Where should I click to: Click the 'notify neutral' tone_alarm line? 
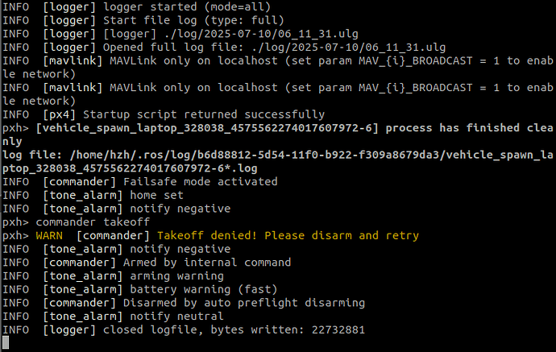pyautogui.click(x=113, y=317)
